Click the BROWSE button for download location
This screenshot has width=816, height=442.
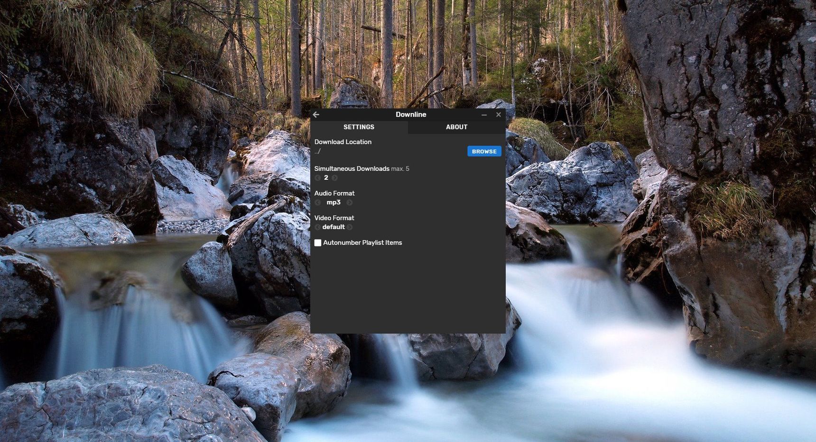(484, 151)
